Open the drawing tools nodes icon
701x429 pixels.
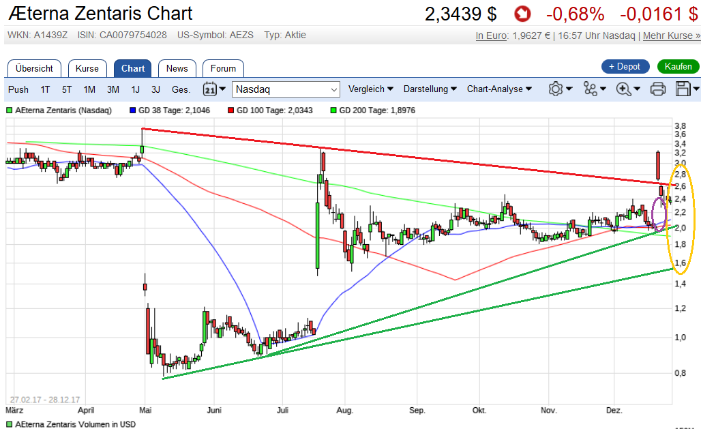[590, 89]
